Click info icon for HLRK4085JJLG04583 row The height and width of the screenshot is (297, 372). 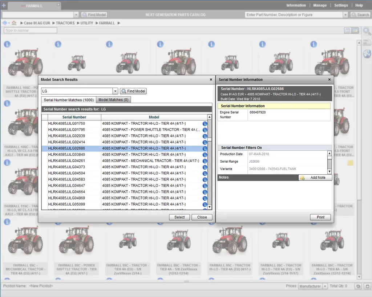coord(205,179)
